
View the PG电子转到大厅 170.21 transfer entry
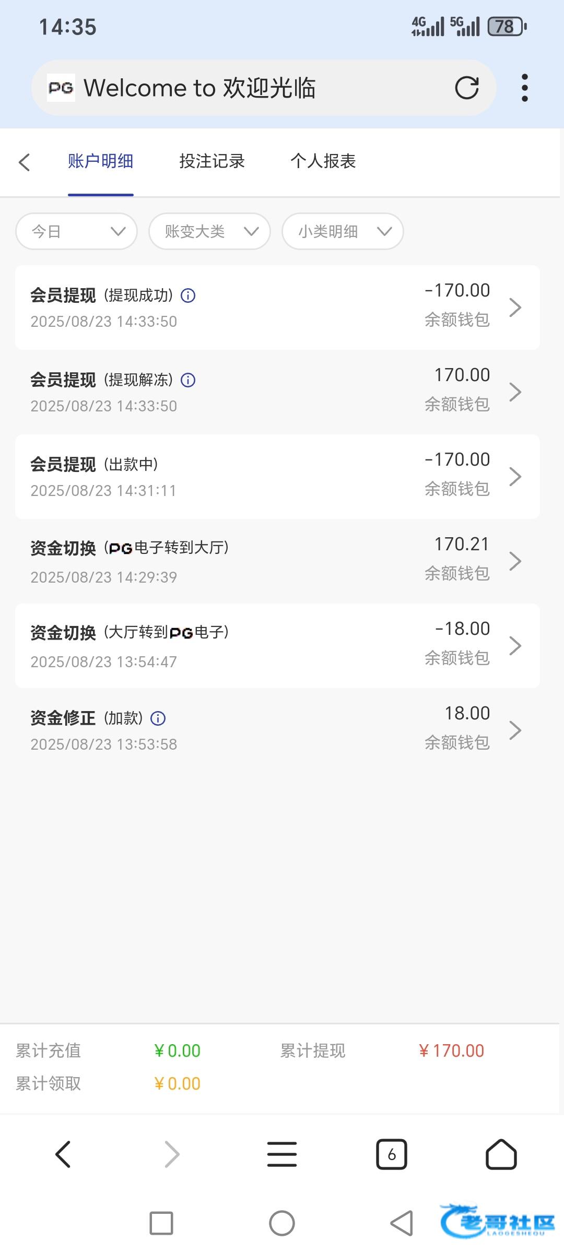pos(277,561)
